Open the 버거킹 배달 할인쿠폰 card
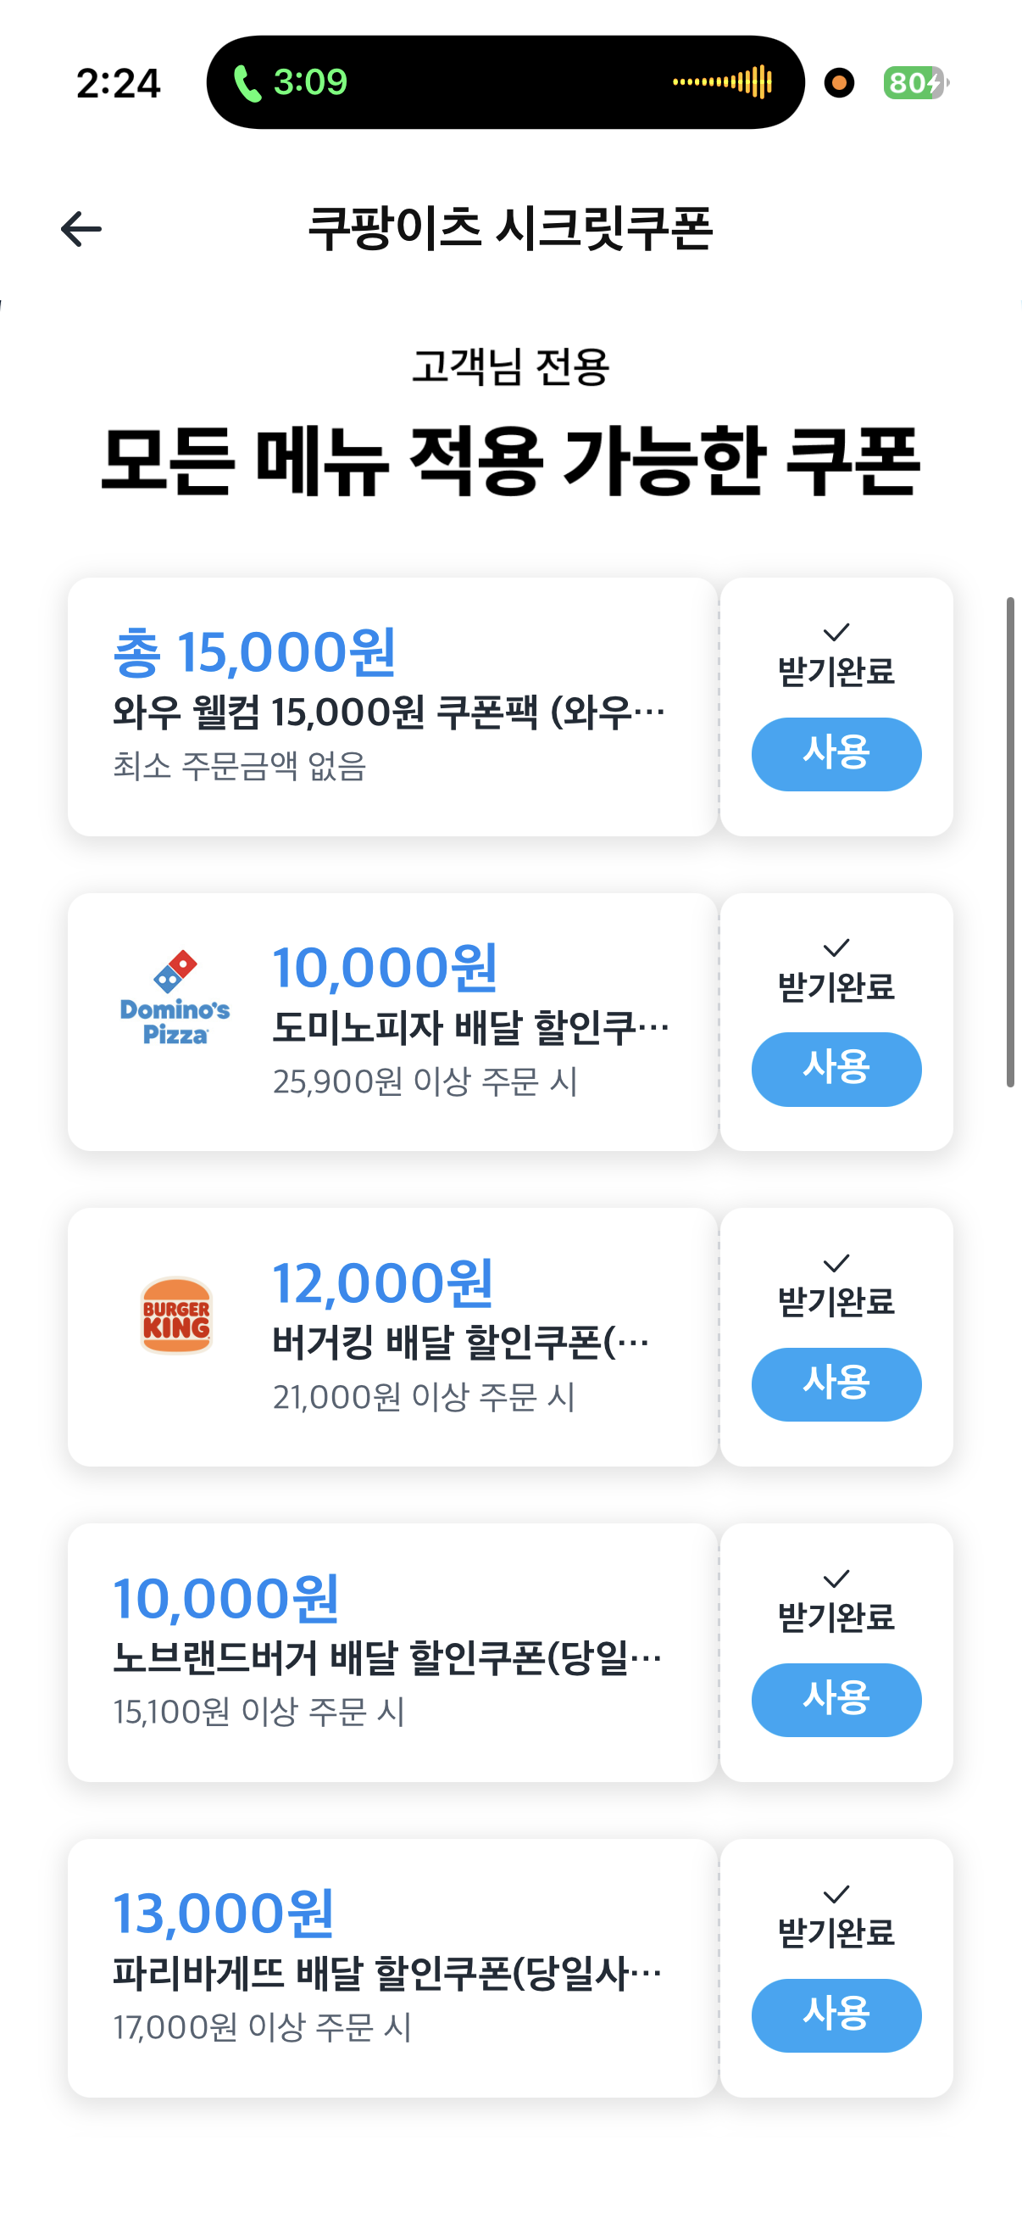 (460, 1343)
